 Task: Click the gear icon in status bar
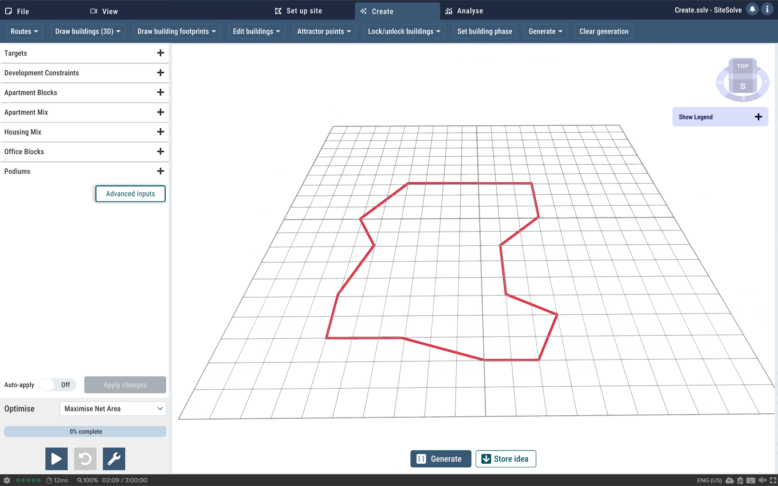(7, 480)
